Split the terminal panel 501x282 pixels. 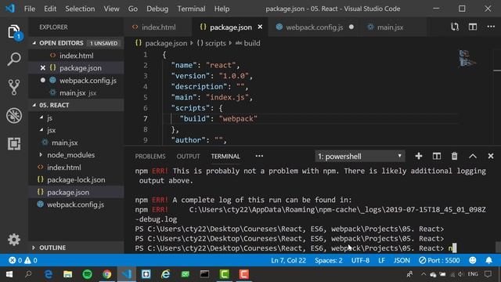[x=437, y=156]
